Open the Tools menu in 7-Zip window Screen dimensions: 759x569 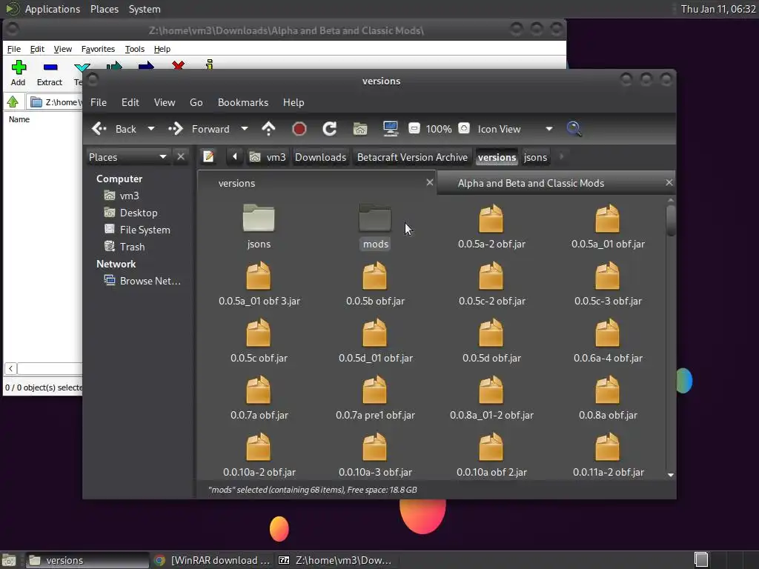(x=135, y=49)
